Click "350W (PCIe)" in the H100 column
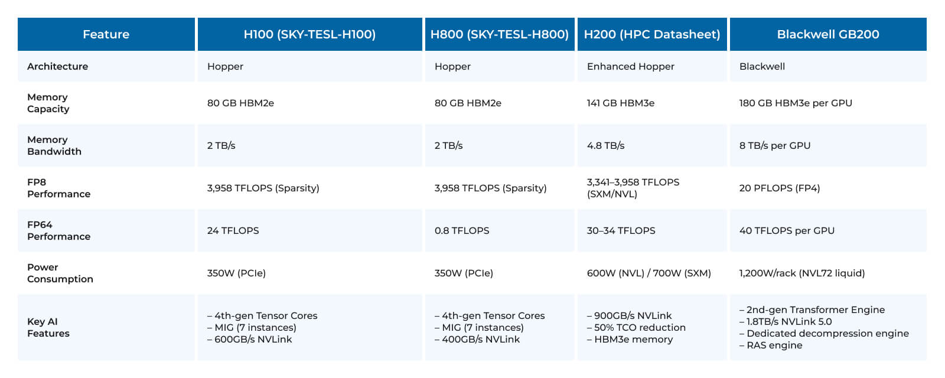The height and width of the screenshot is (378, 945). click(x=236, y=273)
